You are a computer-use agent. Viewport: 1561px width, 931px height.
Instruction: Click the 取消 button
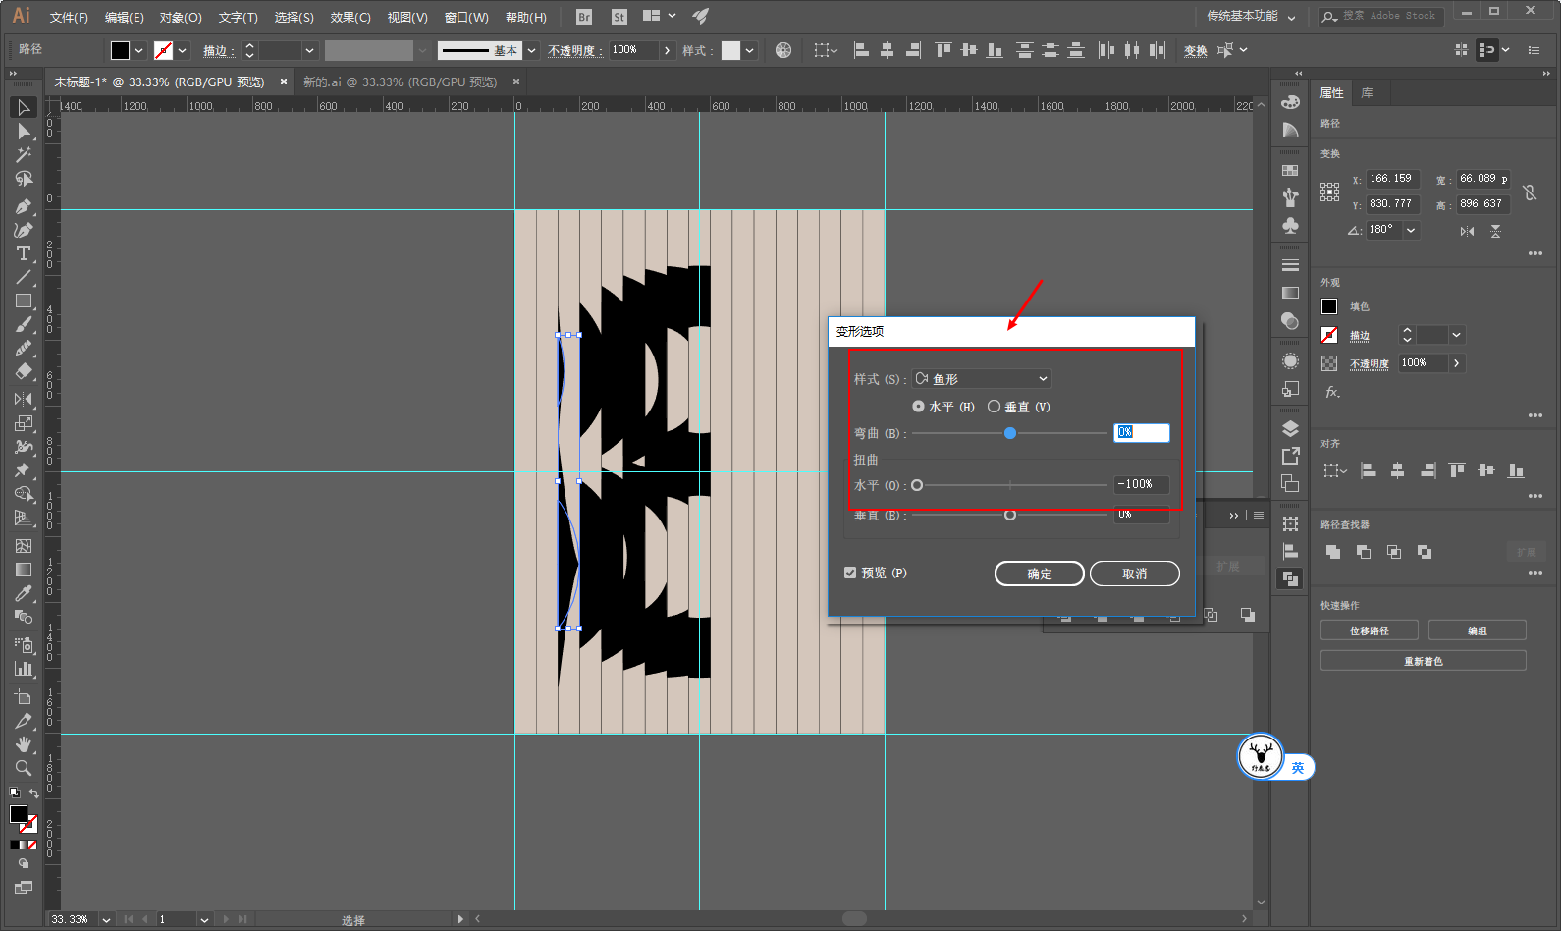[x=1135, y=574]
